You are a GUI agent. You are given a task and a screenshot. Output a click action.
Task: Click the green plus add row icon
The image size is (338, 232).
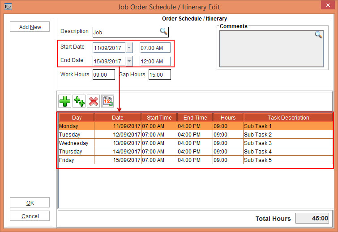[65, 101]
